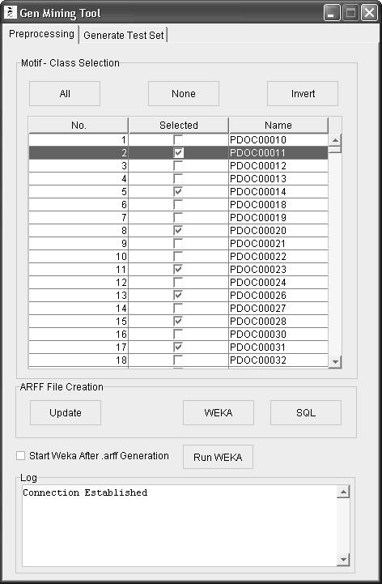Click the table scroll up arrow

coord(335,140)
